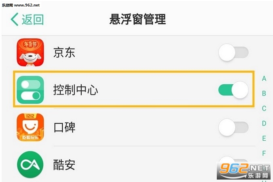Enable floating window for 京东
This screenshot has width=273, height=182.
[x=233, y=53]
